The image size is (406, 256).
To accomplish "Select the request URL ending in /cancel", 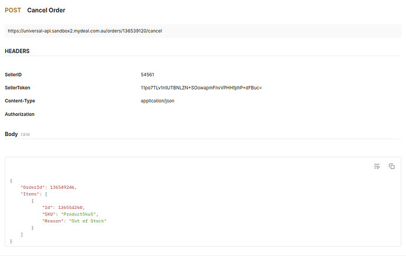I will coord(85,31).
